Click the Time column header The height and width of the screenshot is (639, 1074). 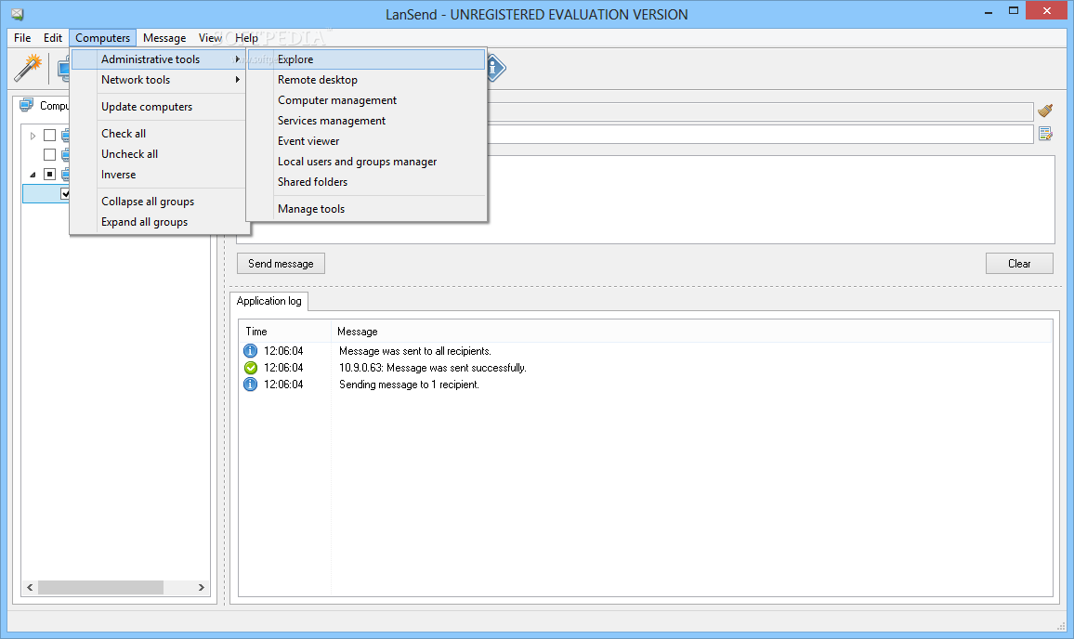click(285, 332)
